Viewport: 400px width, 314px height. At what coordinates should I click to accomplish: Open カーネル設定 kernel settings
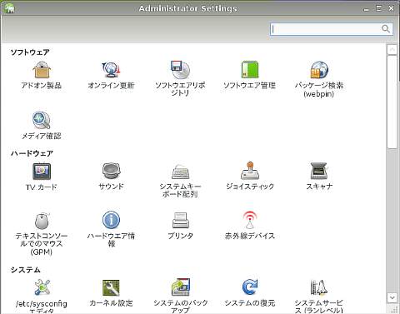pos(111,293)
